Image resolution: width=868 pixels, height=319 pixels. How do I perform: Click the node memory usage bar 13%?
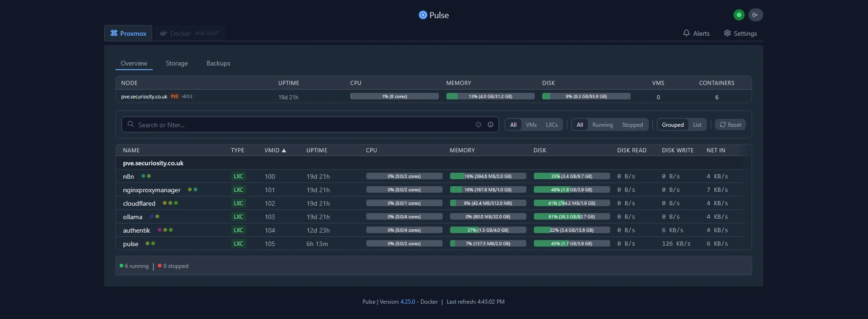[x=490, y=96]
